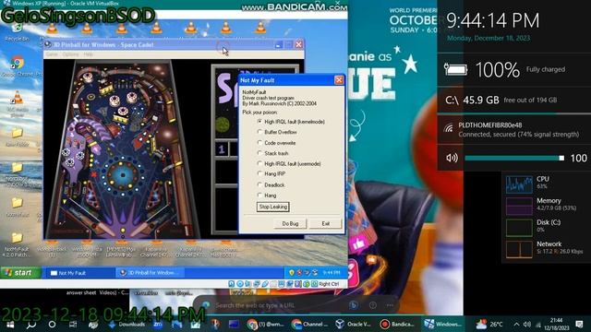
Task: Switch to the Bandicam taskbar item
Action: point(397,324)
